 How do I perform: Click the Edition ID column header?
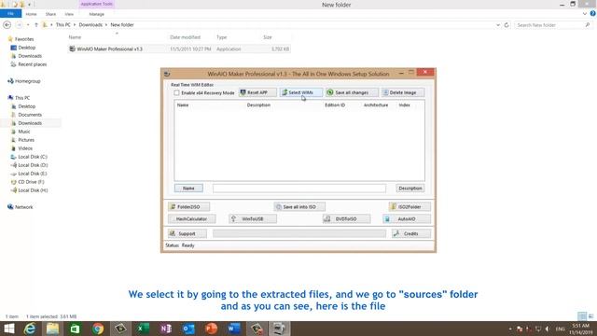(x=335, y=105)
